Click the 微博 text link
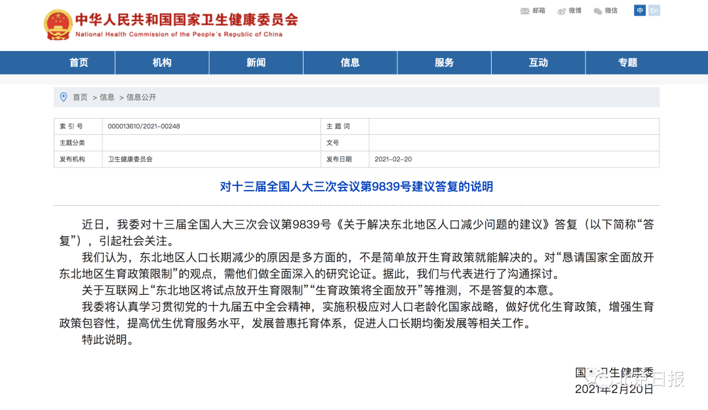The height and width of the screenshot is (410, 708). (x=575, y=10)
